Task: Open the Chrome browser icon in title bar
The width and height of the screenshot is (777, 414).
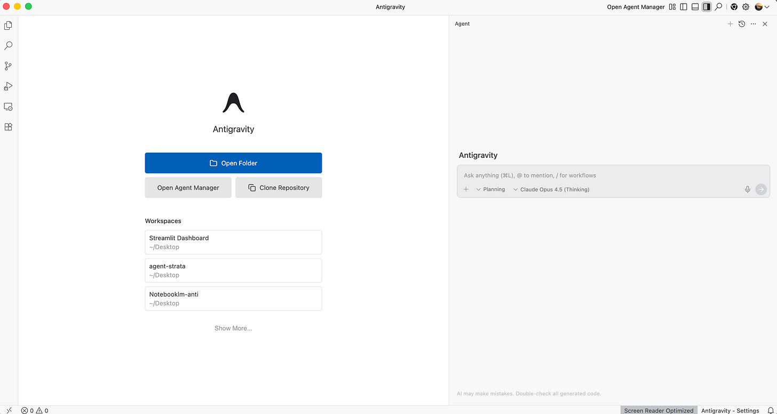Action: pyautogui.click(x=734, y=7)
